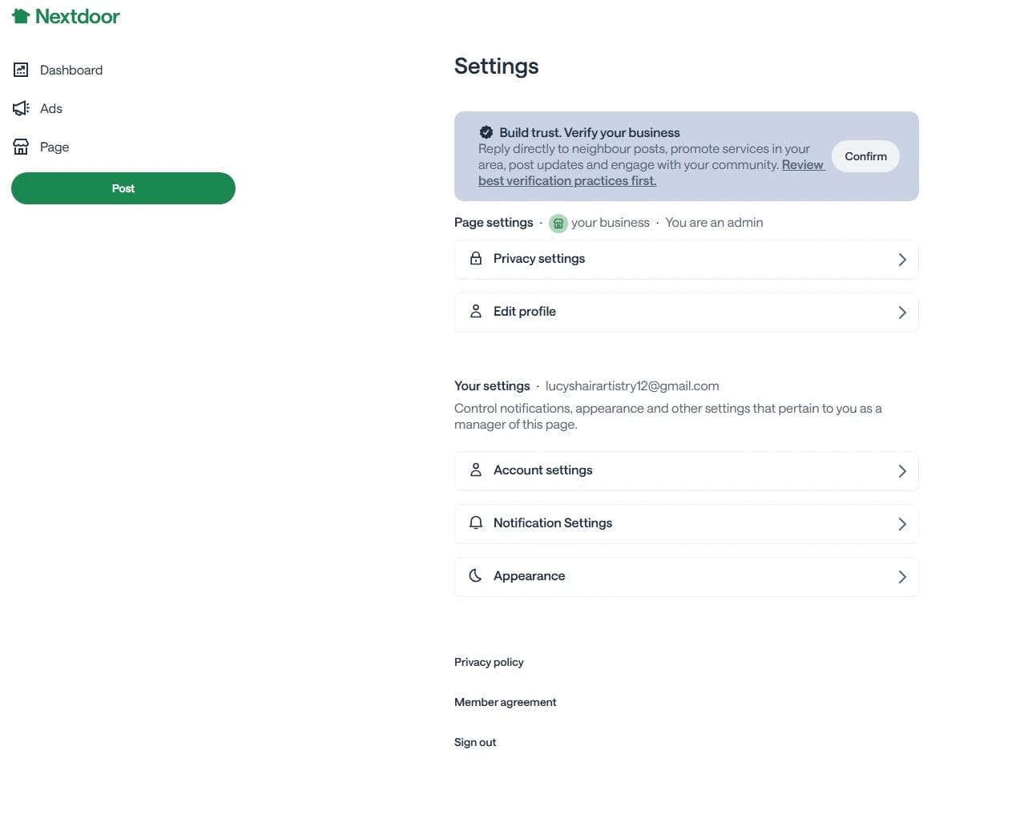Select the Privacy settings label

click(539, 258)
